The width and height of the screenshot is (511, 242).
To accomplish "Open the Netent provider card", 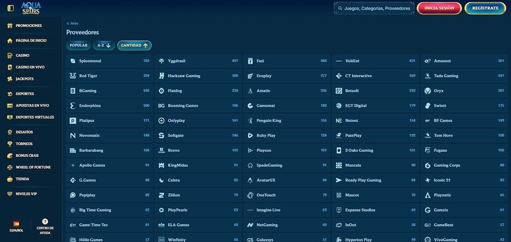I will [375, 121].
